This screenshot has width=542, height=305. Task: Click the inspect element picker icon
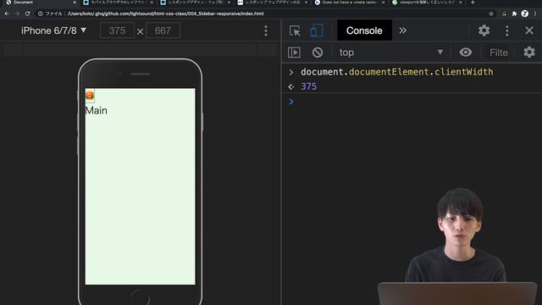click(x=295, y=30)
